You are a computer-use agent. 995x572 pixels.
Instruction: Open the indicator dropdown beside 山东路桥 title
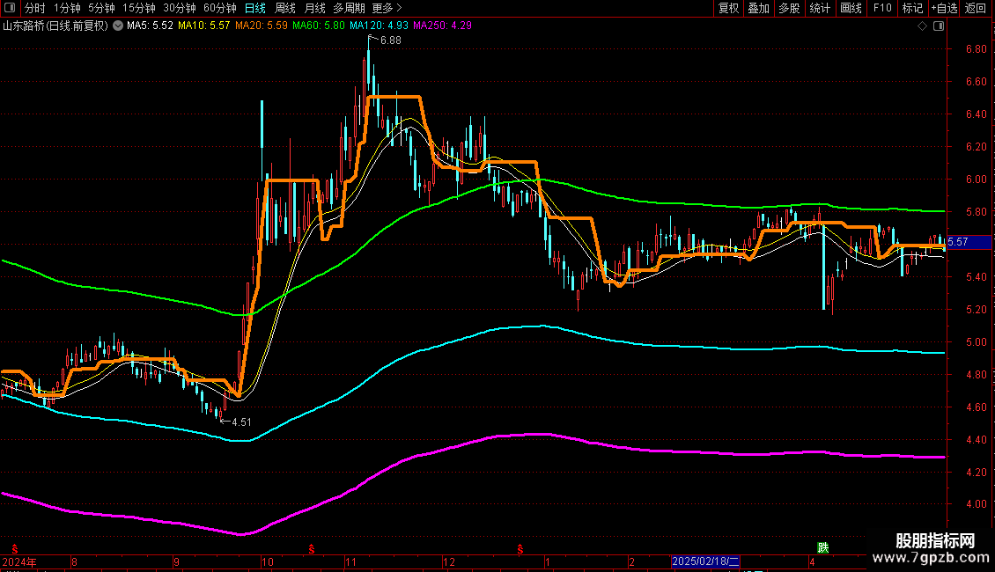click(118, 26)
